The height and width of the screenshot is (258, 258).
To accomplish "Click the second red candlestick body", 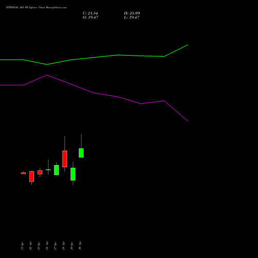I will pyautogui.click(x=31, y=176).
